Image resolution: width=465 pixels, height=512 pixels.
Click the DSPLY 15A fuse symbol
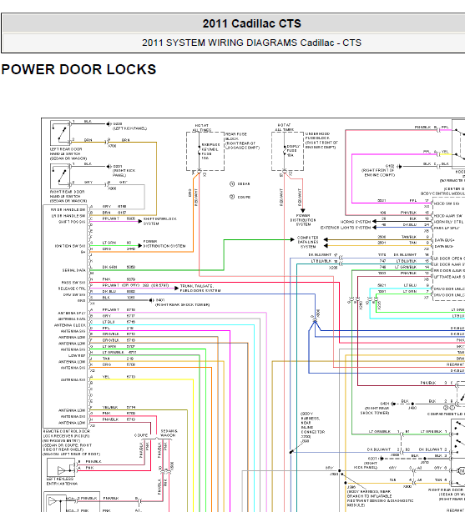pos(285,151)
